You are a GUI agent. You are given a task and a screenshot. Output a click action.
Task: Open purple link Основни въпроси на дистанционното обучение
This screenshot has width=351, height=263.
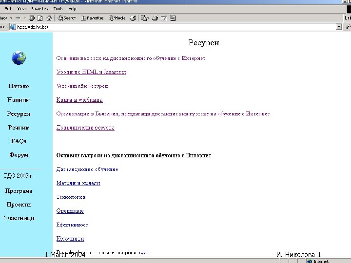pyautogui.click(x=131, y=58)
